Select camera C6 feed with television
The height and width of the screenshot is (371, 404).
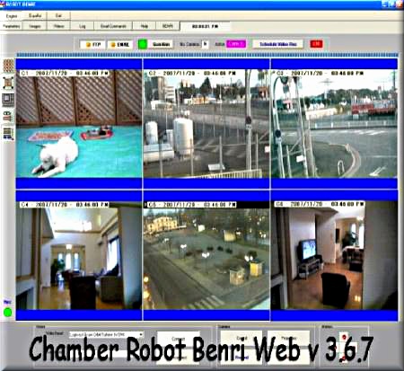(334, 255)
